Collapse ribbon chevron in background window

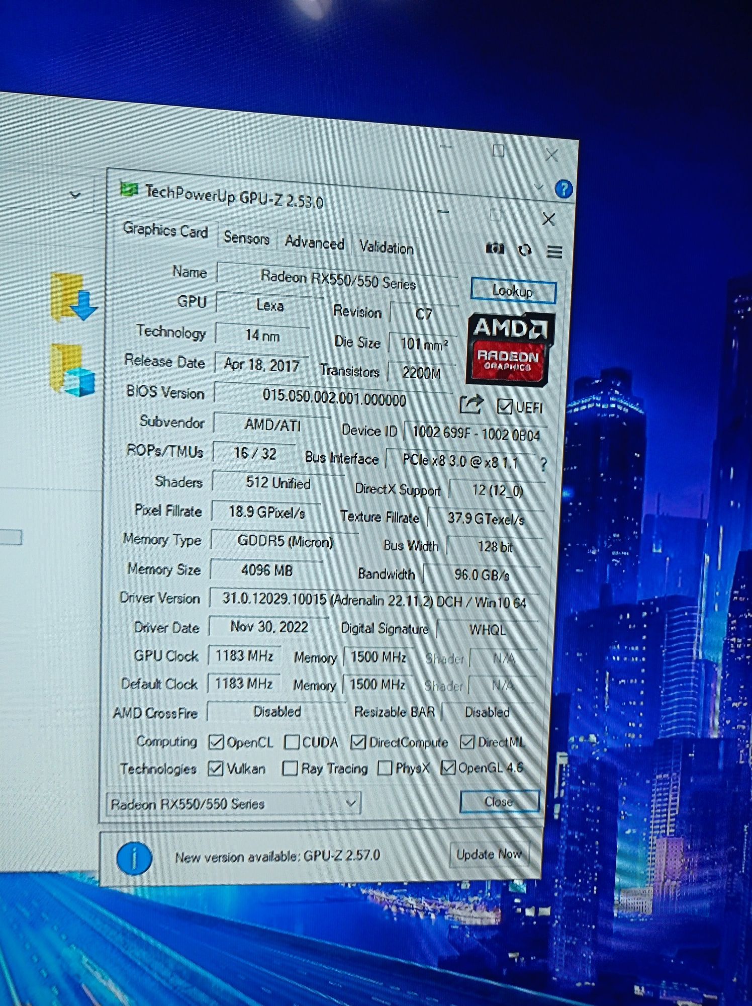539,187
